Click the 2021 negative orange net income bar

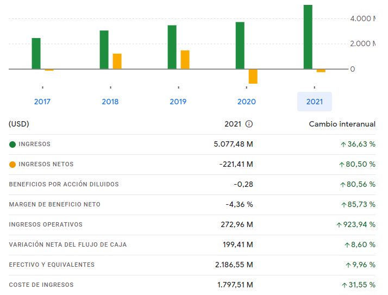pos(321,71)
